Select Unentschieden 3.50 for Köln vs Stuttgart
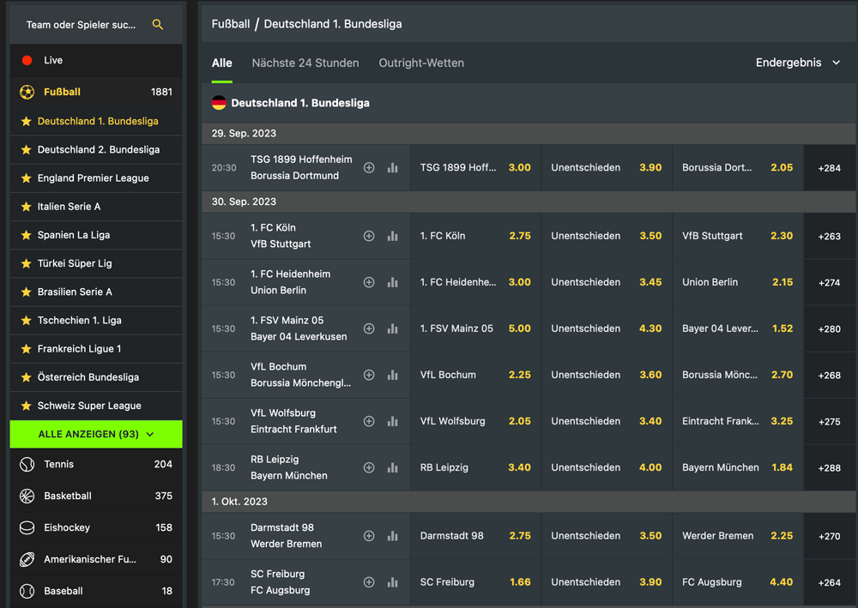 (607, 236)
